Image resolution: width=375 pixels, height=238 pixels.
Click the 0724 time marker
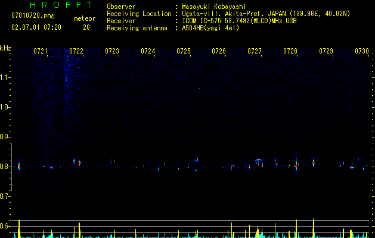pyautogui.click(x=148, y=51)
